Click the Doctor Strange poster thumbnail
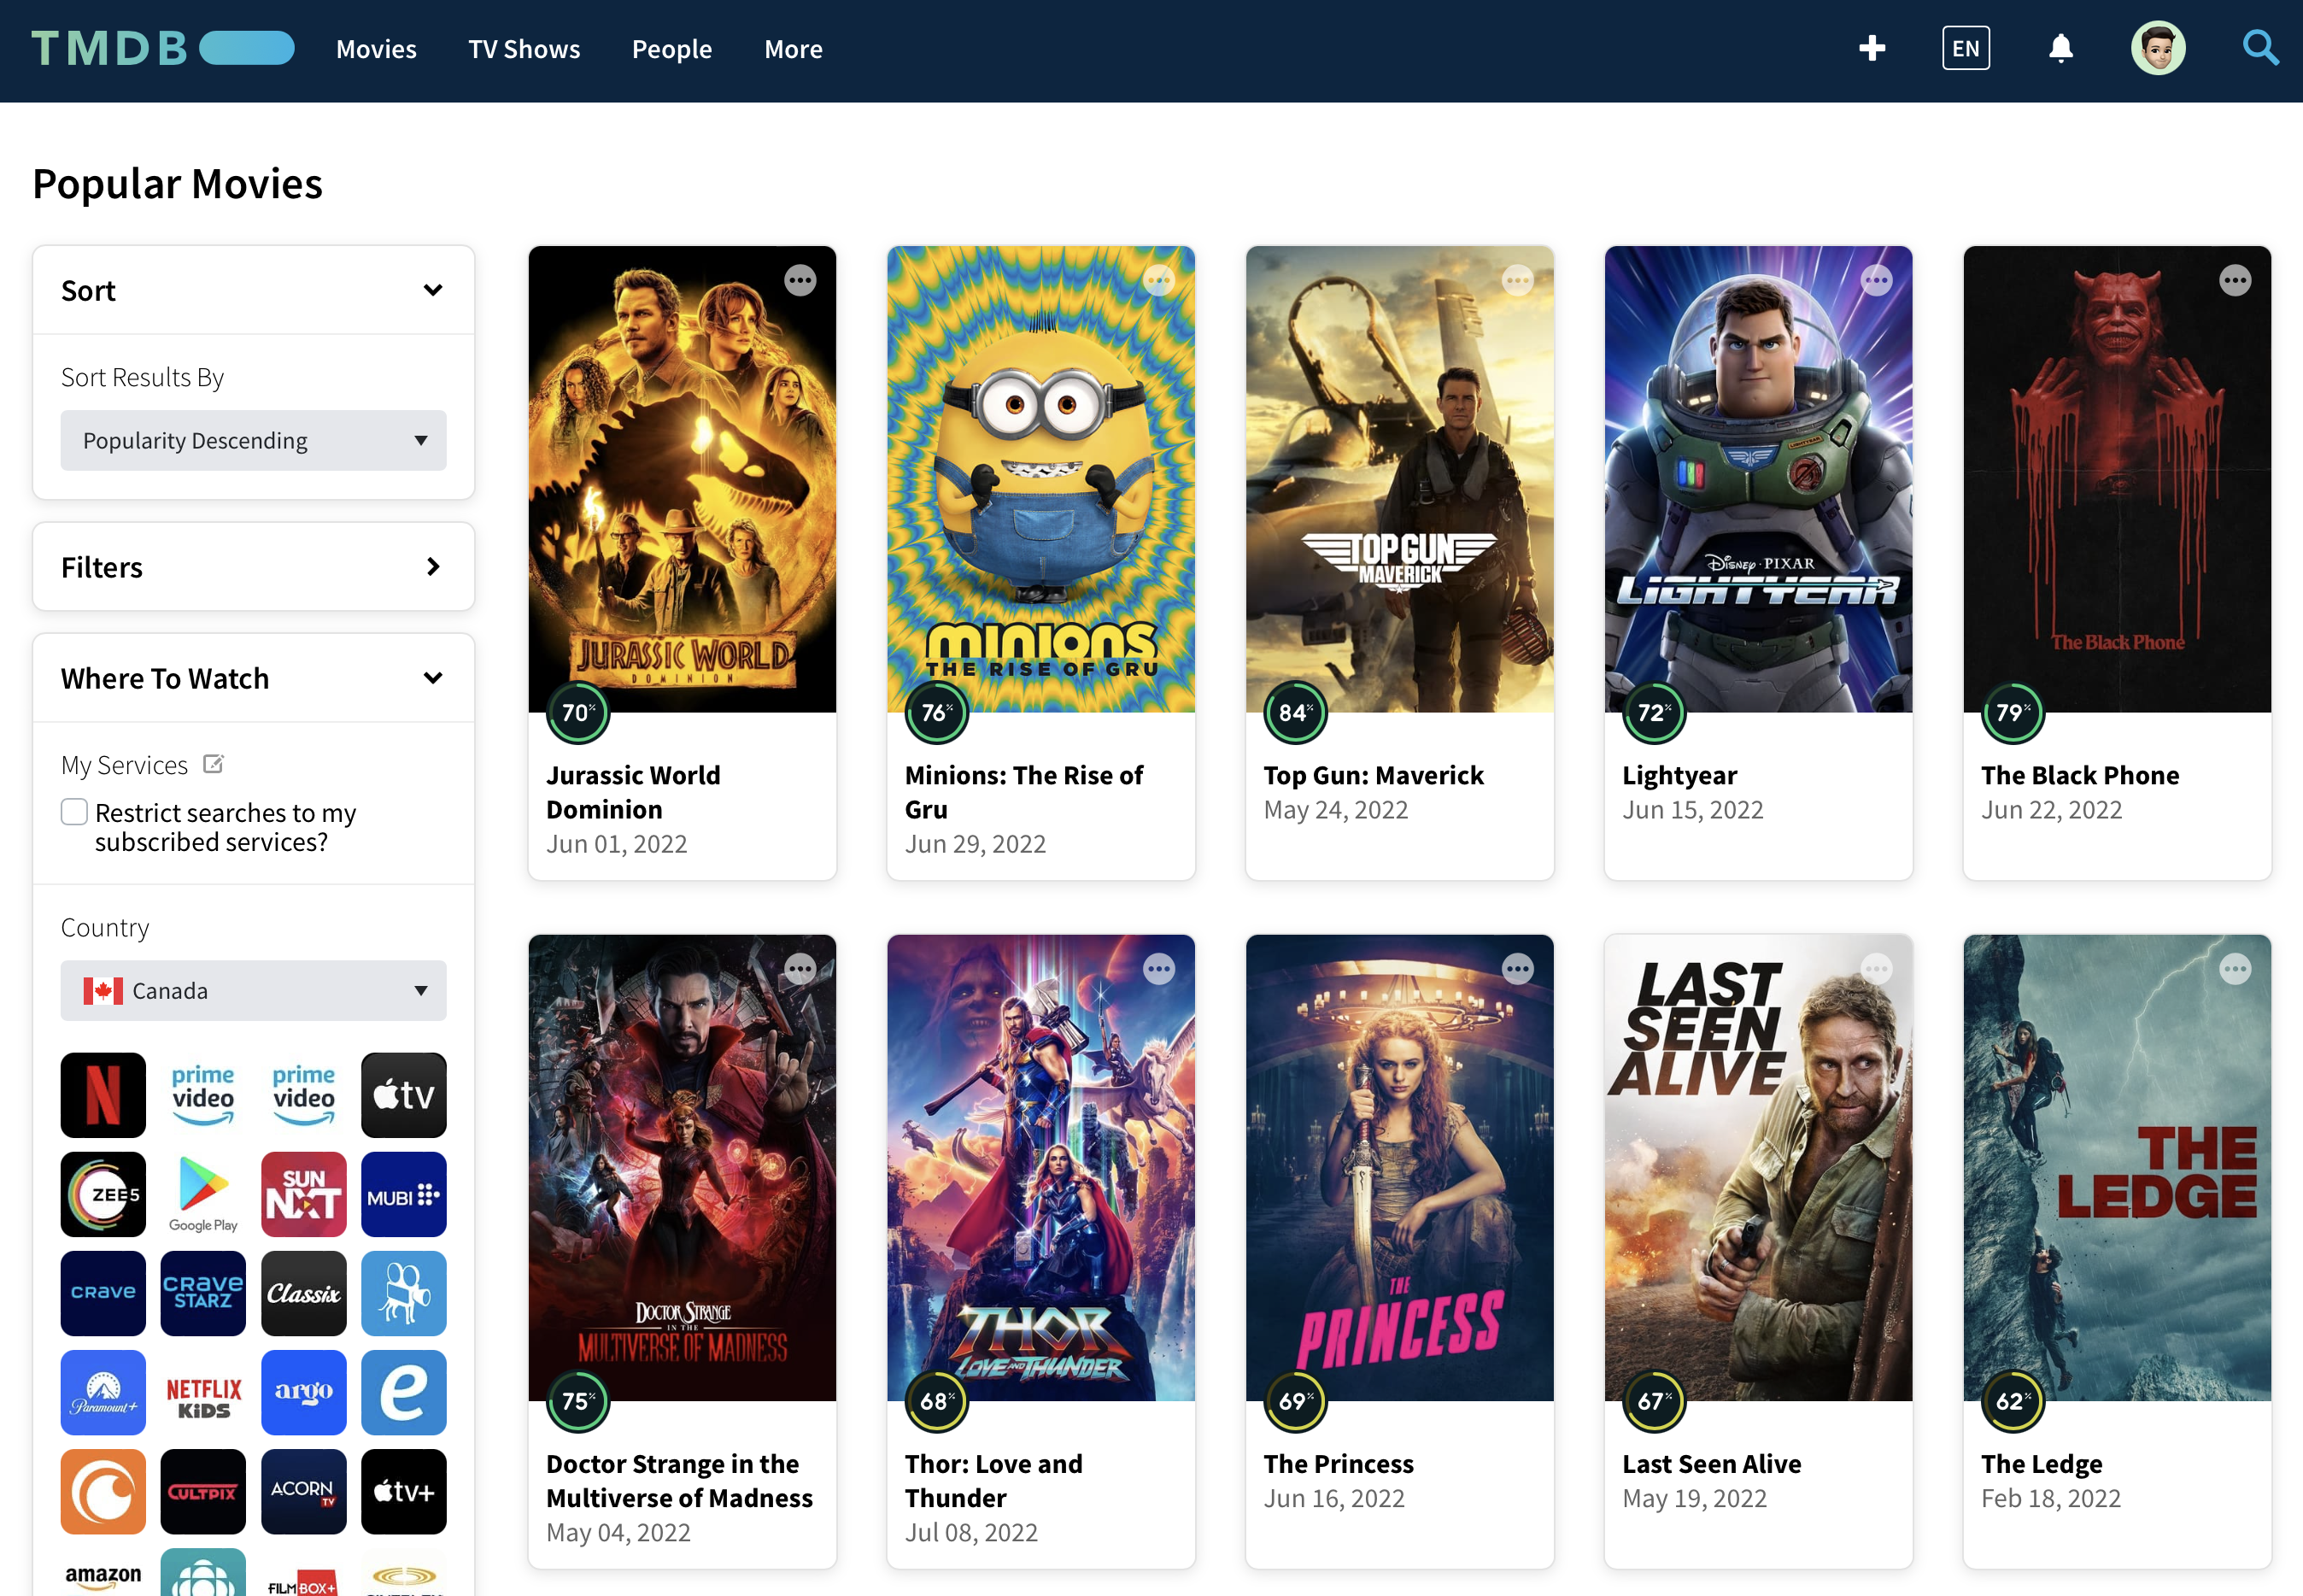 click(x=682, y=1167)
